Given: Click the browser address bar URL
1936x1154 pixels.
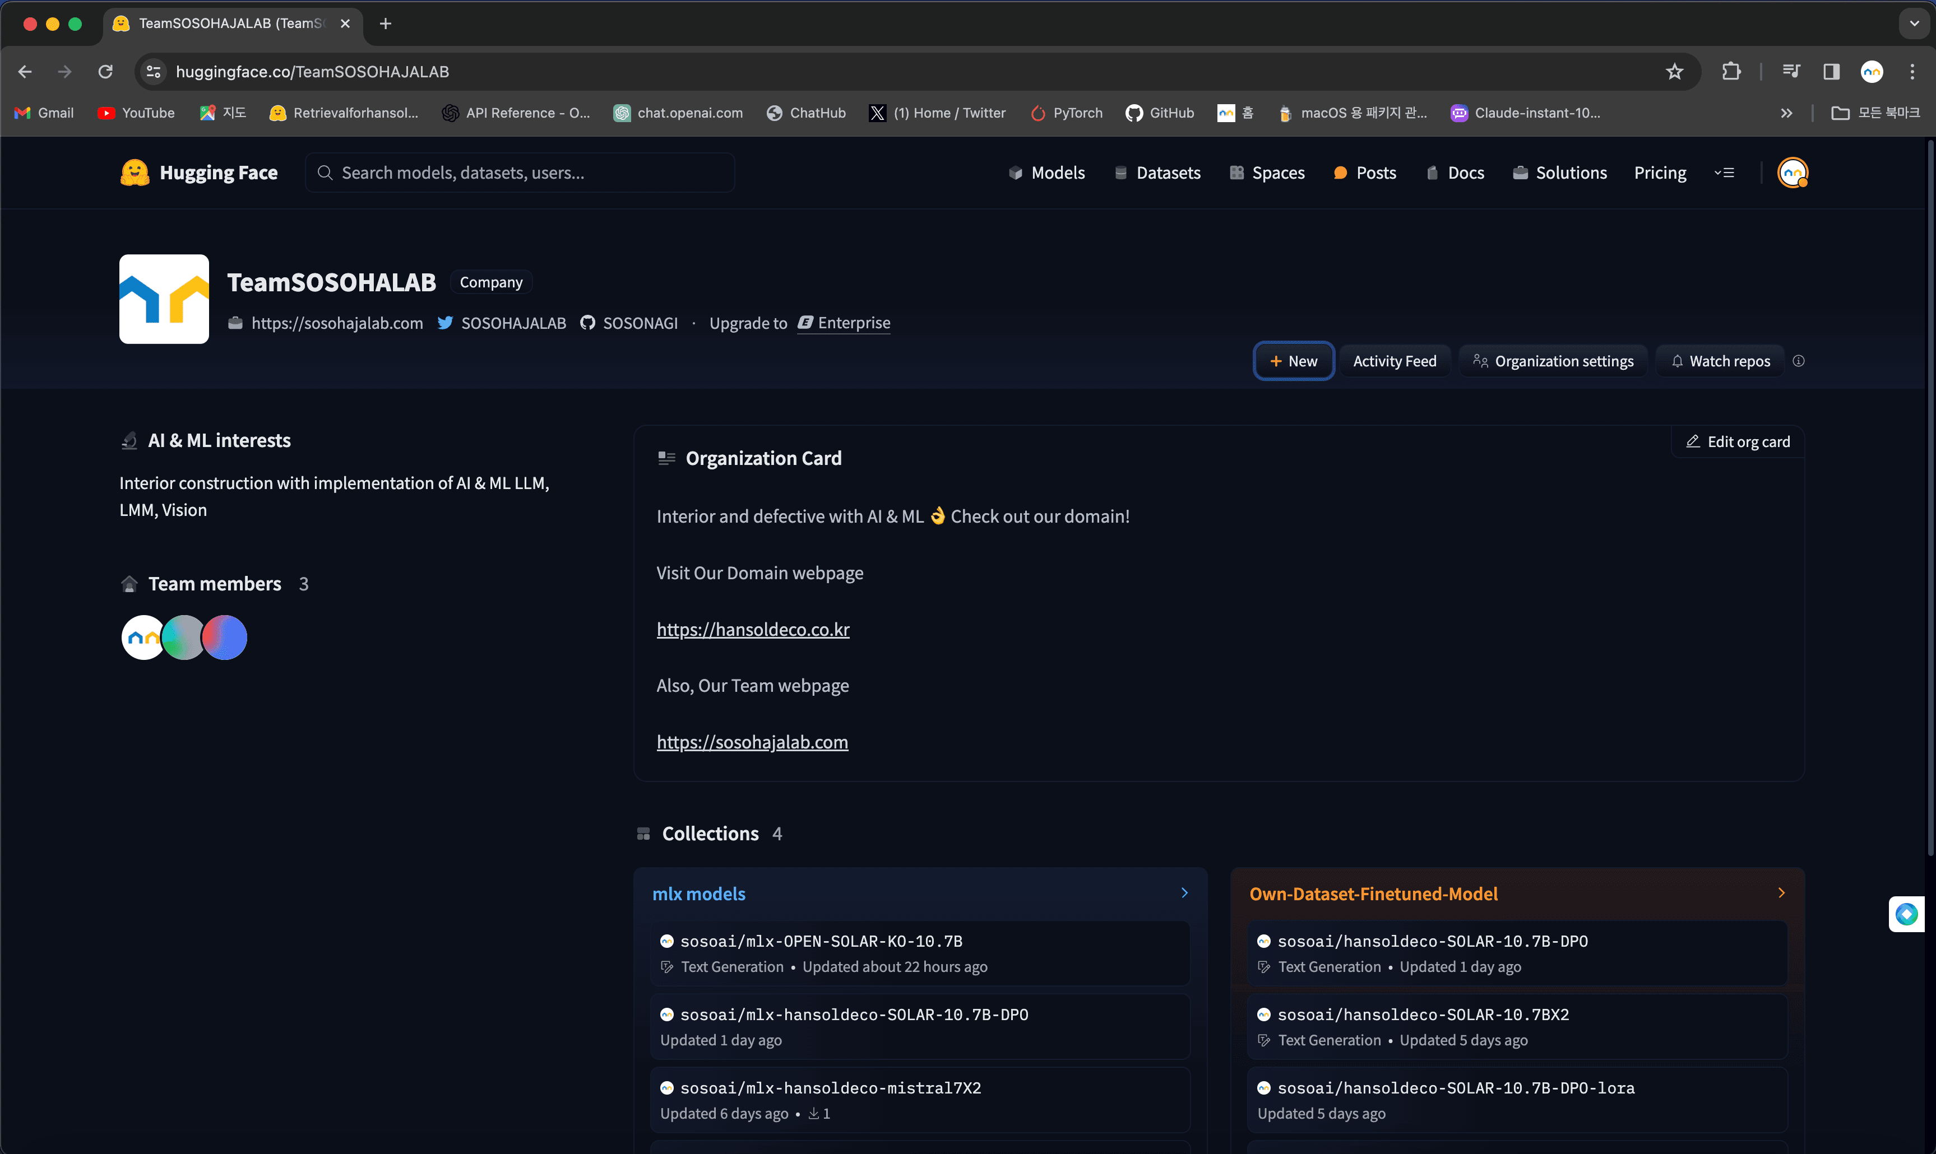Looking at the screenshot, I should pos(313,72).
